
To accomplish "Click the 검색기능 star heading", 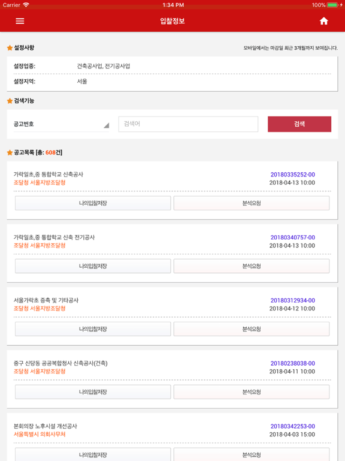I will (20, 101).
